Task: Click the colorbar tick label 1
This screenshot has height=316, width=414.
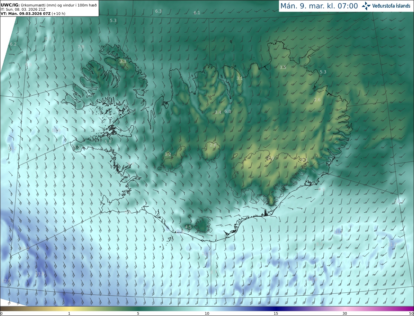Action: (69, 313)
